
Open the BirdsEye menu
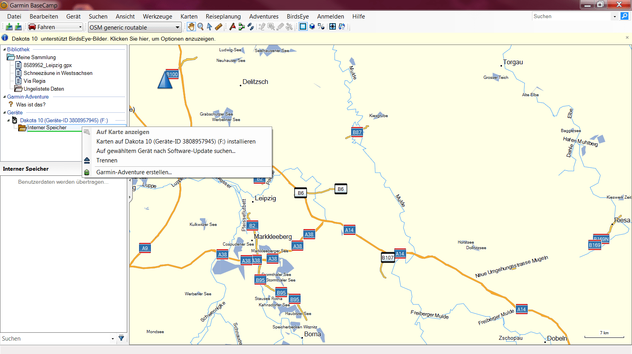coord(298,17)
